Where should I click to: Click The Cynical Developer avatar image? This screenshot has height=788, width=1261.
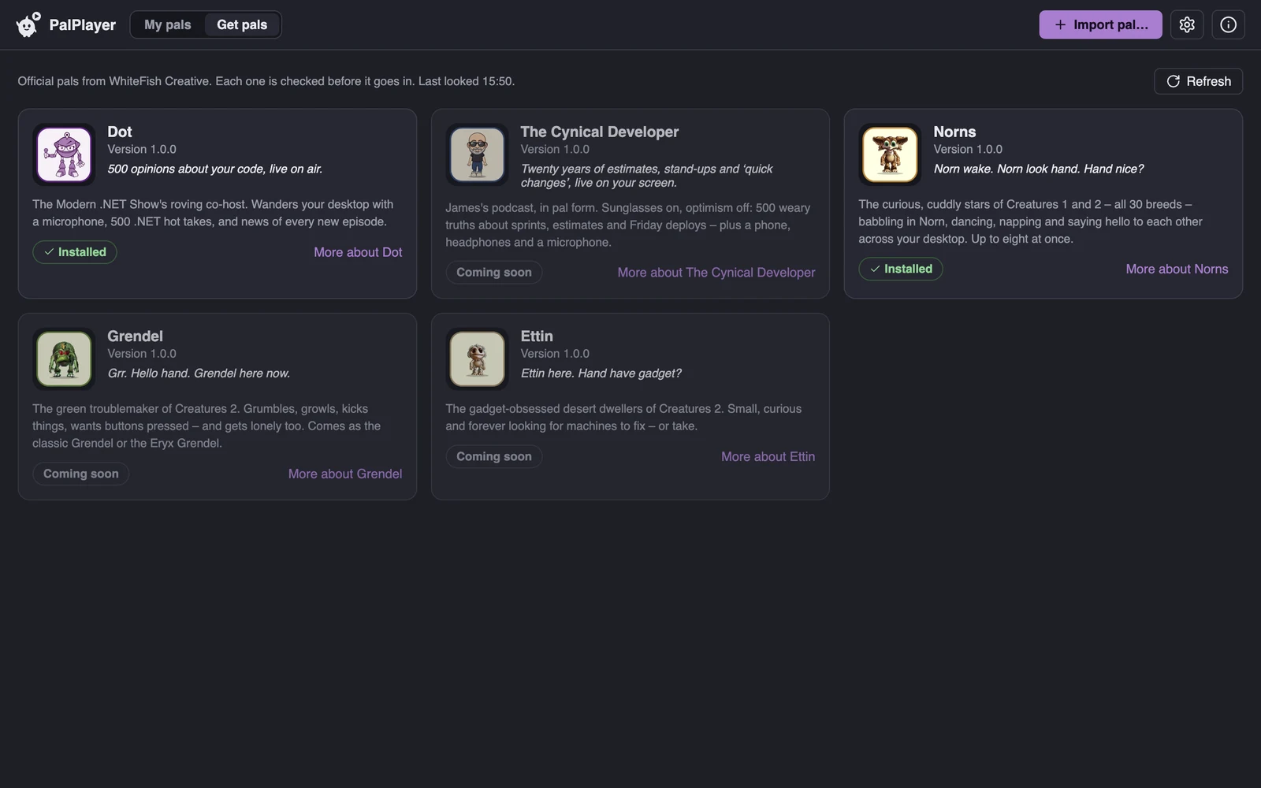click(477, 154)
